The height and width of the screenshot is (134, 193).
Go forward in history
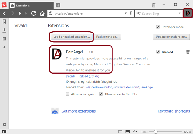(13, 13)
